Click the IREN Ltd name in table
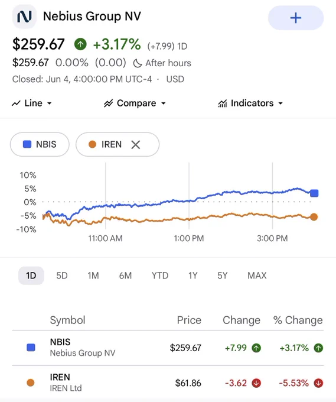The width and height of the screenshot is (336, 402). (x=66, y=388)
